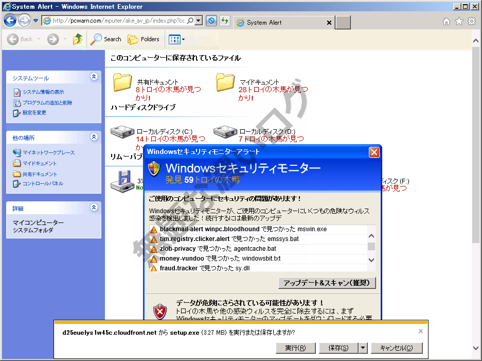Open マイネットワークプレース link
The height and width of the screenshot is (361, 482).
click(x=48, y=152)
